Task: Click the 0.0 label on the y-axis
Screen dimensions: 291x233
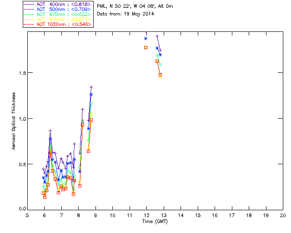Action: point(22,209)
